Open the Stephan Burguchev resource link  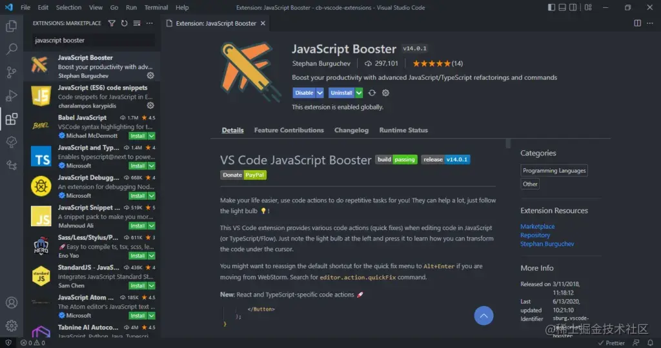(547, 244)
